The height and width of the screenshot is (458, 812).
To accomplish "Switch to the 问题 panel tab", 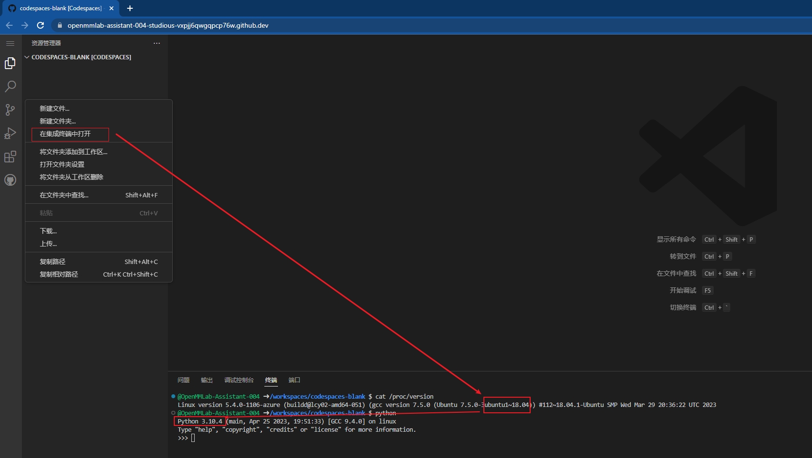I will click(184, 380).
